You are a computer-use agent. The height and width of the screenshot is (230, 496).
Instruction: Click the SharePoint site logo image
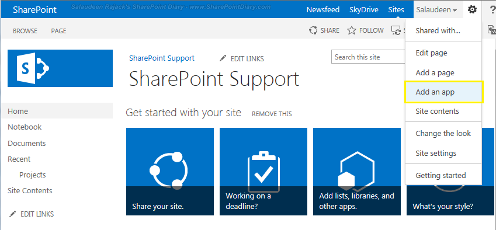pyautogui.click(x=60, y=68)
